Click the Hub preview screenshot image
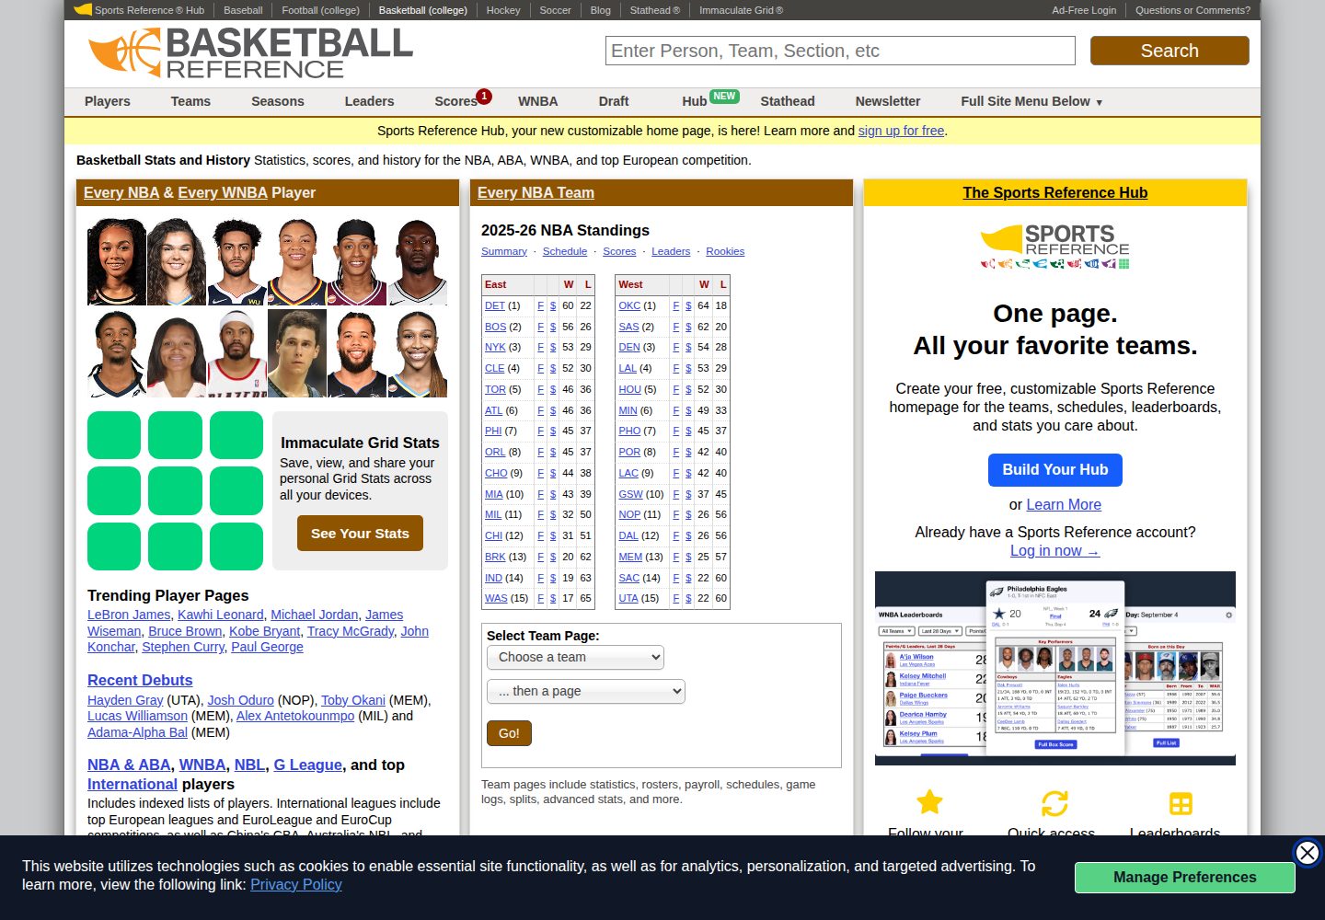The width and height of the screenshot is (1325, 920). [x=1054, y=668]
